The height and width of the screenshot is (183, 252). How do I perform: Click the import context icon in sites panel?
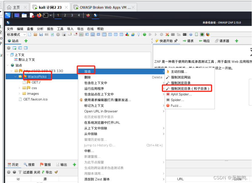(20, 48)
